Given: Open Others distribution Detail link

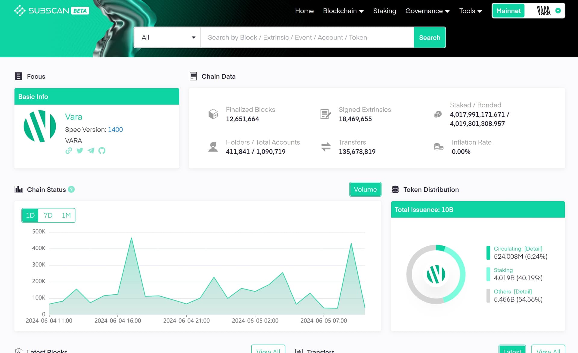Looking at the screenshot, I should [523, 292].
